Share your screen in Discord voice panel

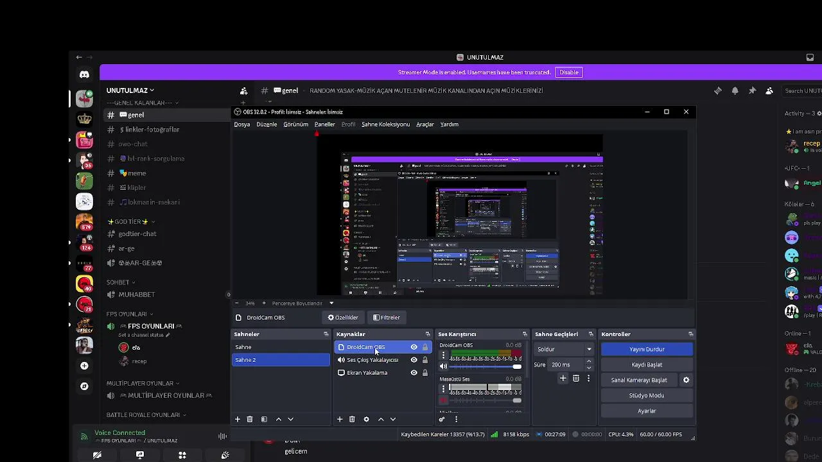pos(139,455)
